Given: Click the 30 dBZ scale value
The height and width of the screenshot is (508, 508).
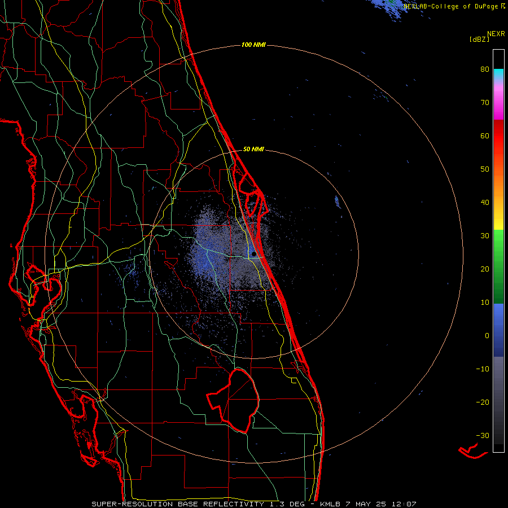Looking at the screenshot, I should 485,236.
